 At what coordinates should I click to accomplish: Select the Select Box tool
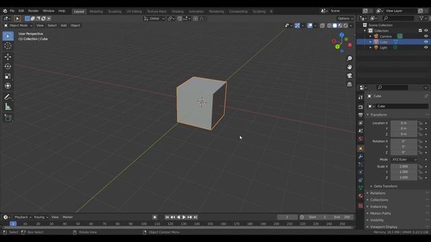click(x=8, y=36)
